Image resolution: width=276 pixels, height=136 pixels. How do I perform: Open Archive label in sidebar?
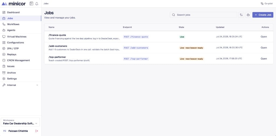[x=11, y=73]
